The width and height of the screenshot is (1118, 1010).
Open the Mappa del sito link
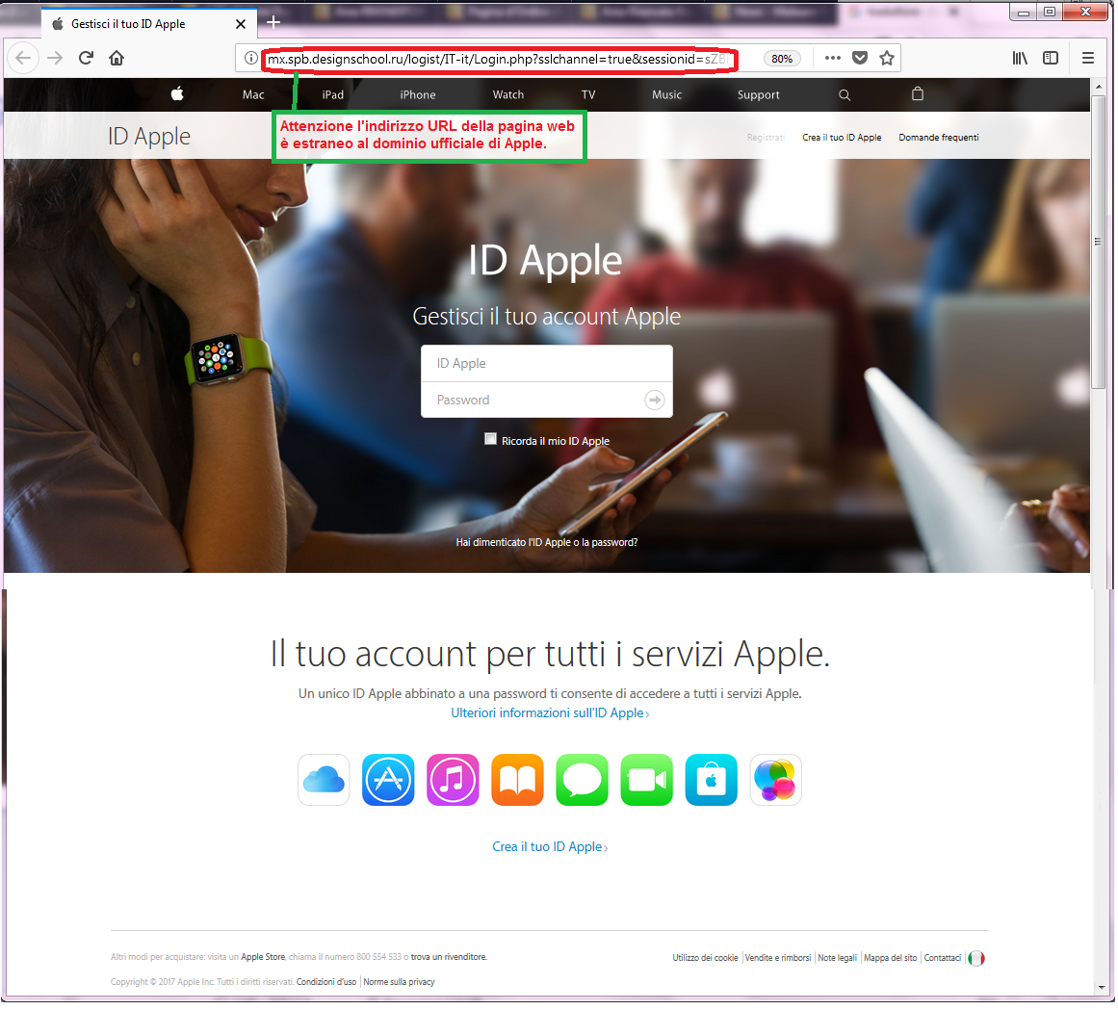(x=892, y=959)
